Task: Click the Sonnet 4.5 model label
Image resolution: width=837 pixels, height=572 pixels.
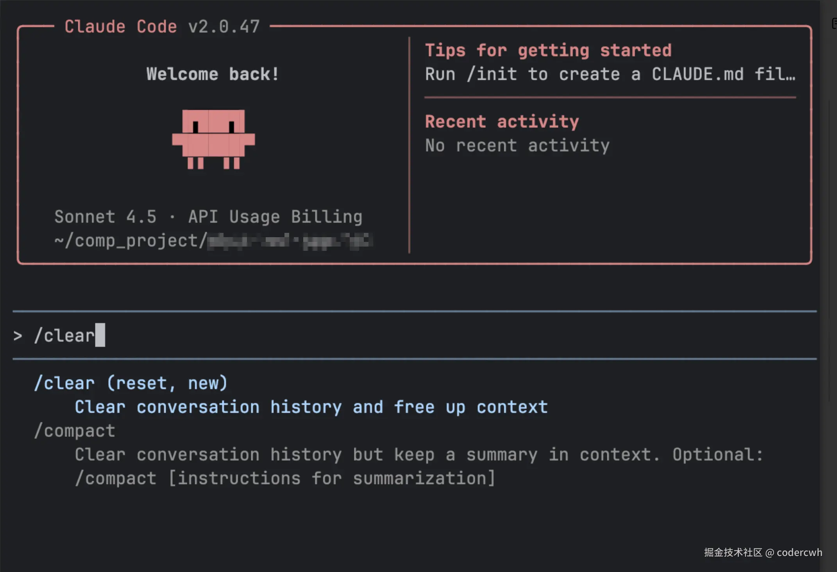Action: pyautogui.click(x=106, y=217)
